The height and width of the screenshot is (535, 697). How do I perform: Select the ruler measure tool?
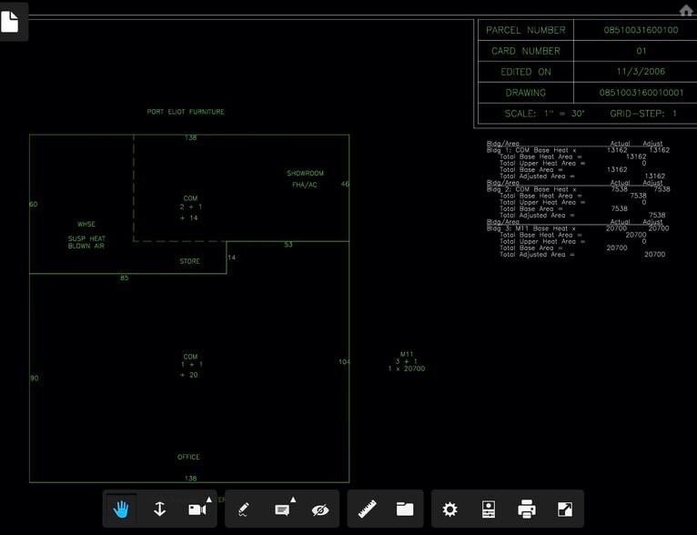(368, 510)
